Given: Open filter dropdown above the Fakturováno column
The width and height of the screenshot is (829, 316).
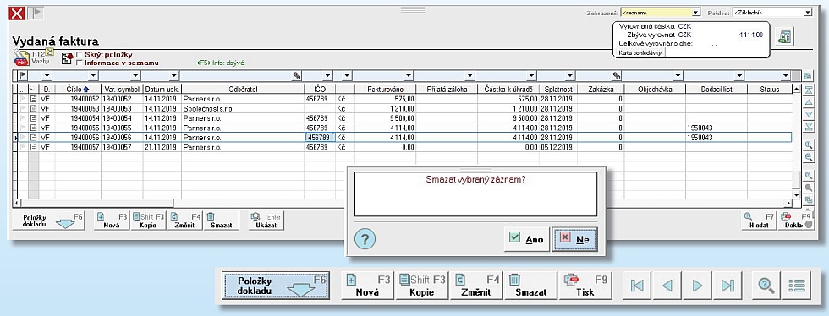Looking at the screenshot, I should tap(409, 76).
